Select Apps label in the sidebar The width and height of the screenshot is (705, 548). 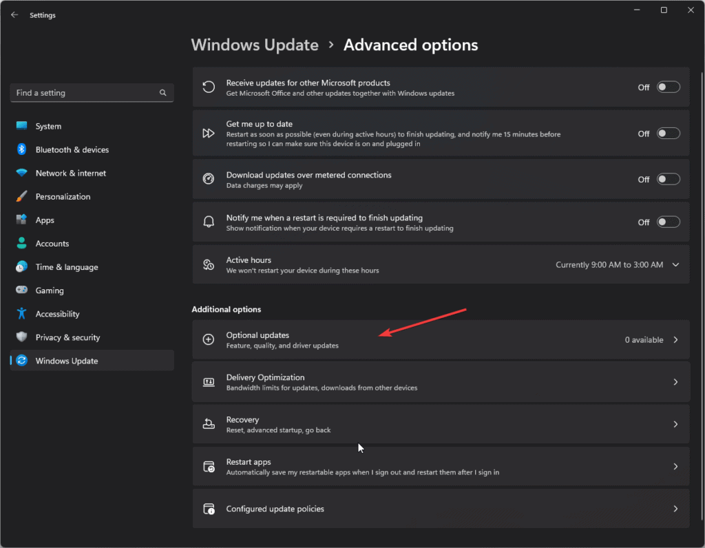(45, 220)
